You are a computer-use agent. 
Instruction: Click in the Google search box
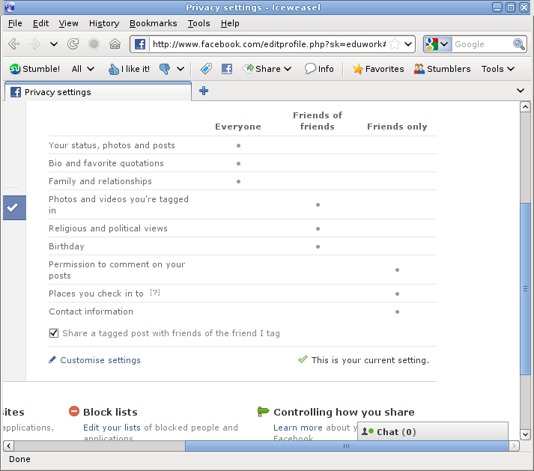point(482,44)
